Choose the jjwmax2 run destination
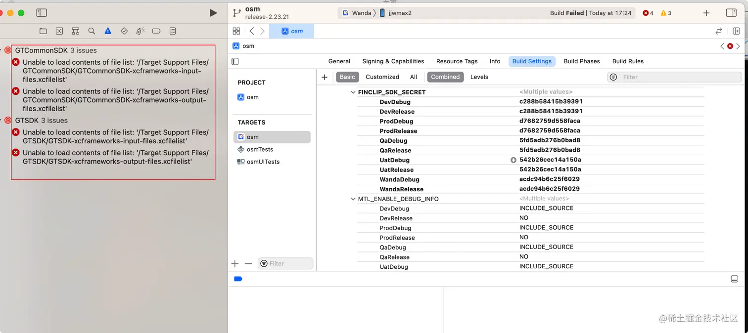 coord(396,13)
